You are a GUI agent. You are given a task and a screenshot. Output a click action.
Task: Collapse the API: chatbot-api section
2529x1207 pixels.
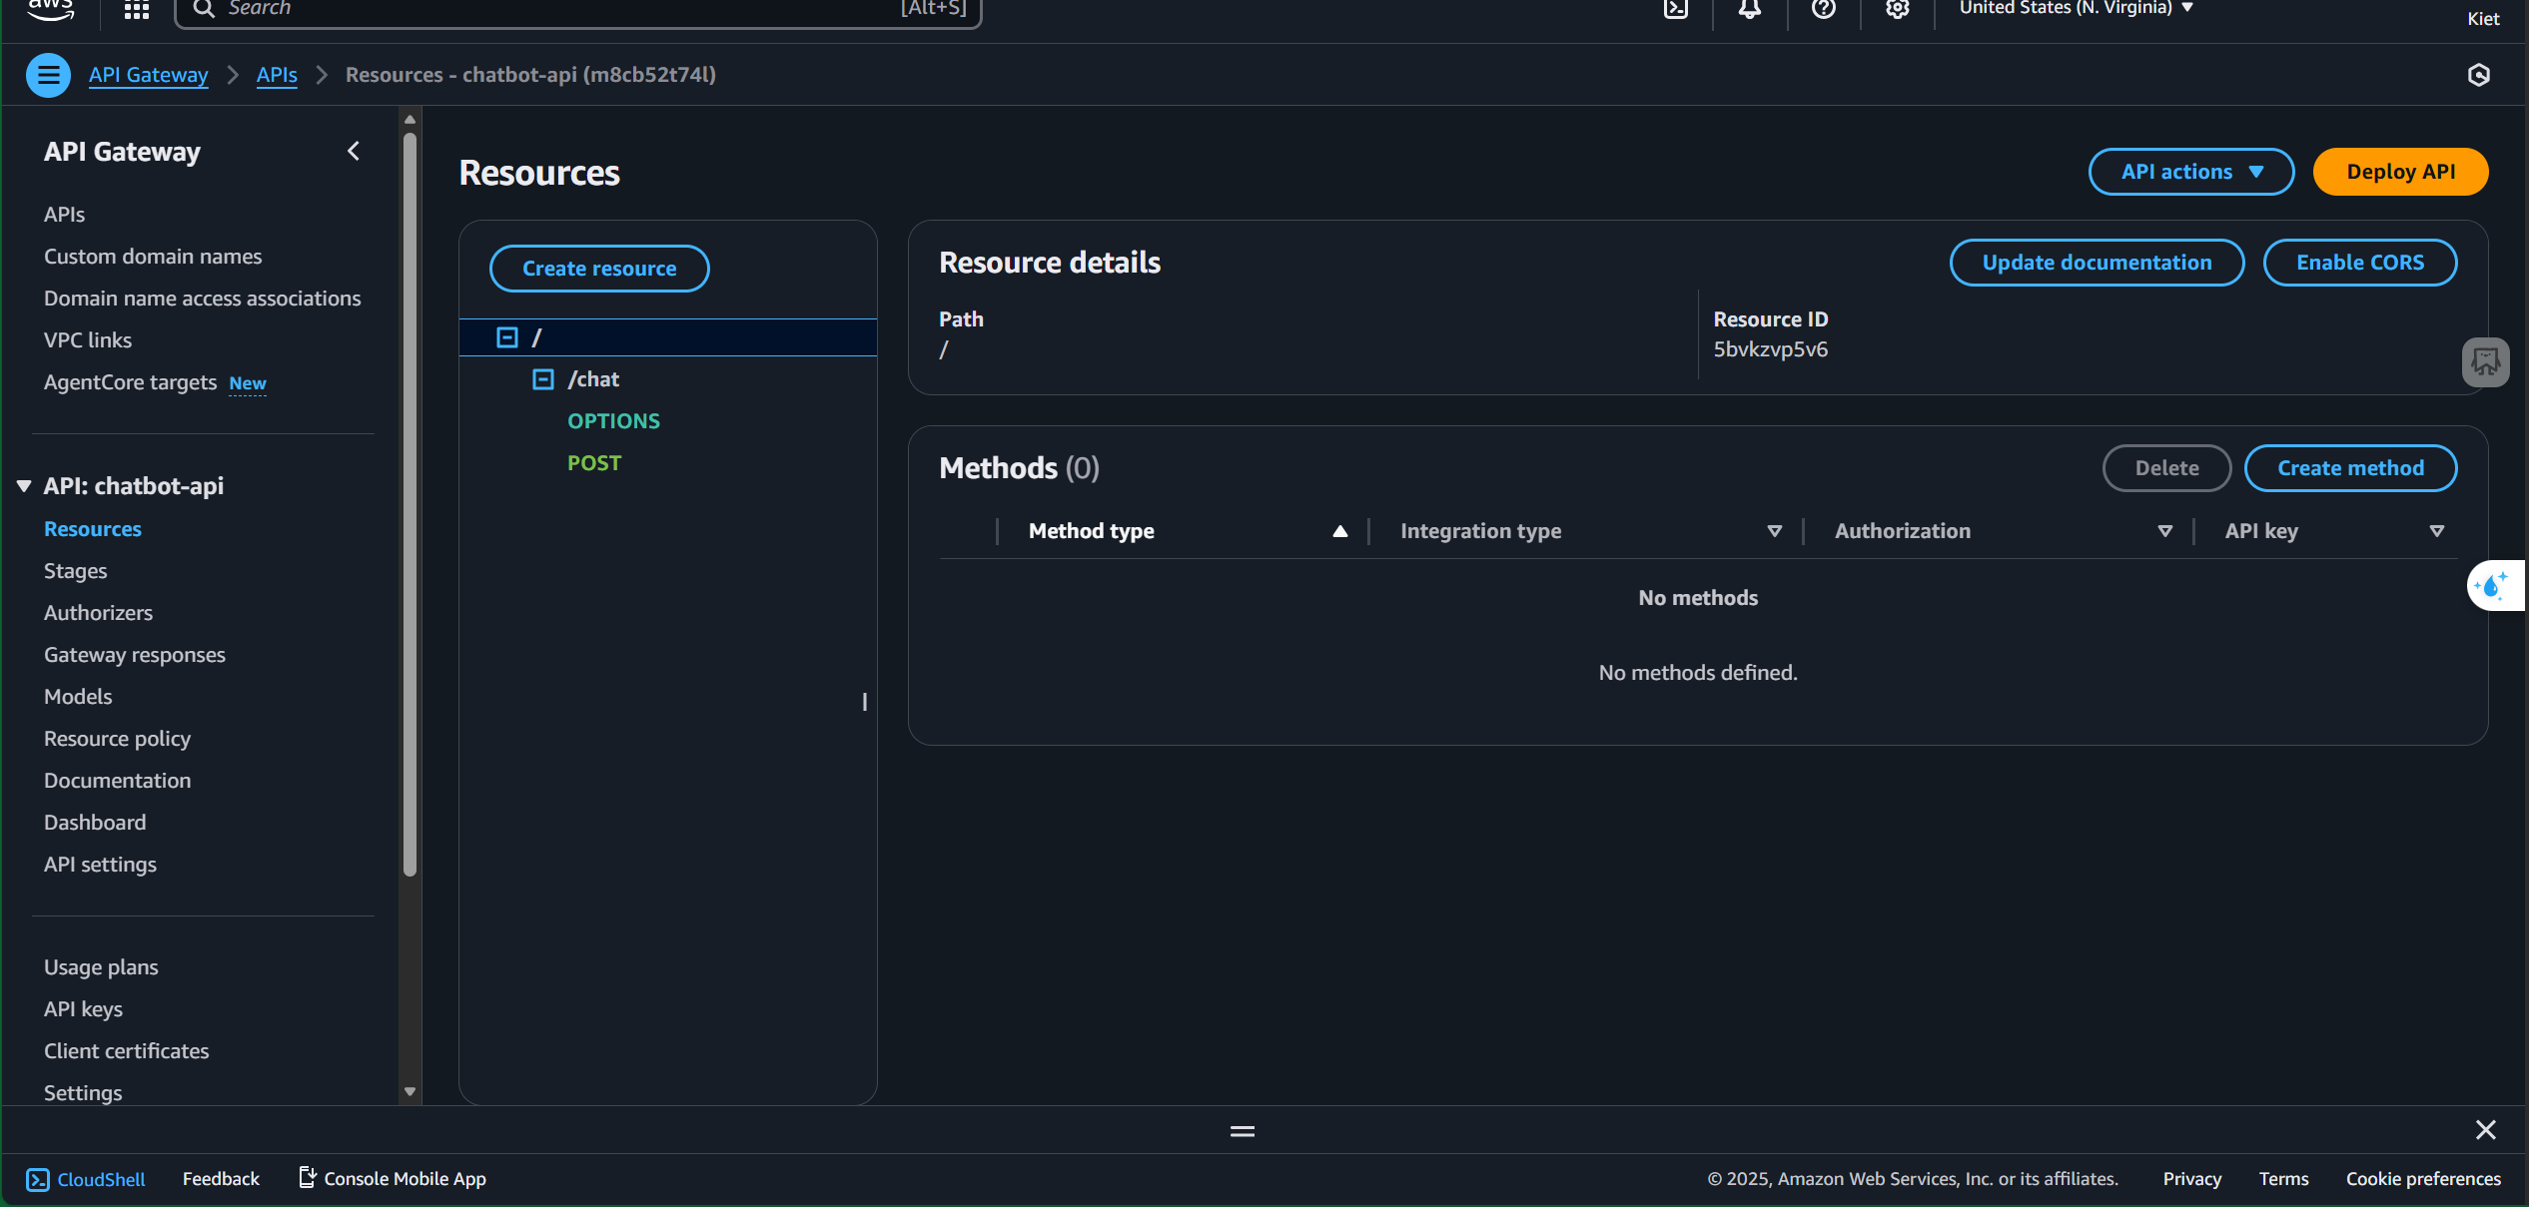pyautogui.click(x=24, y=486)
